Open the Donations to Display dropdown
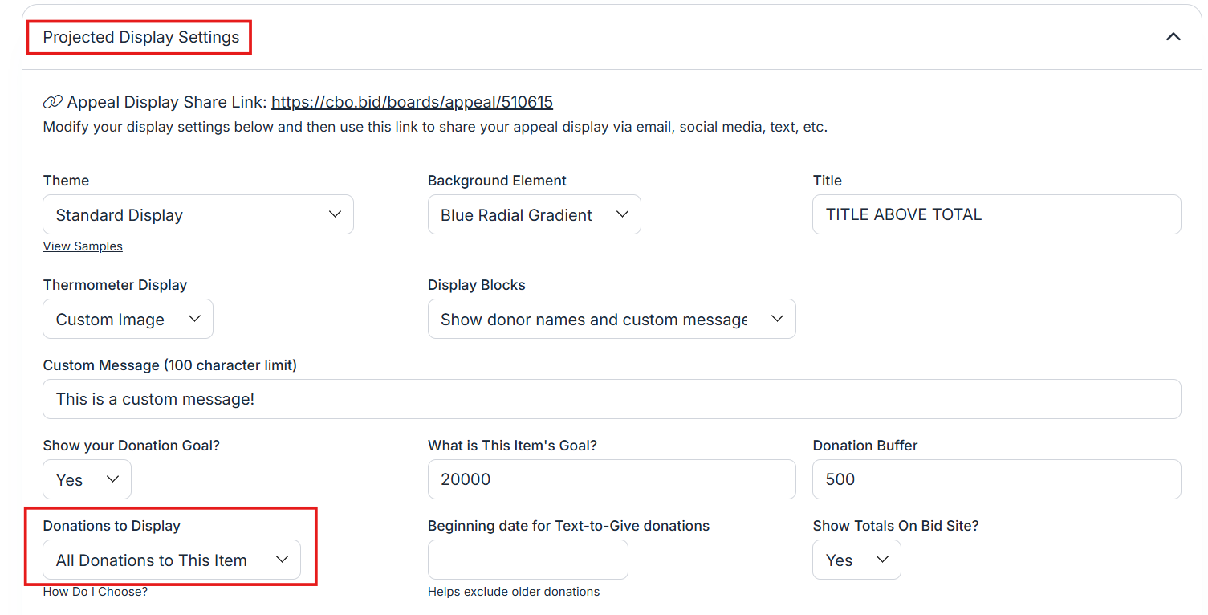Viewport: 1208px width, 615px height. pos(172,560)
